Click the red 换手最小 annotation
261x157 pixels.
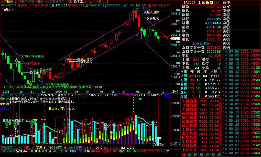click(34, 63)
